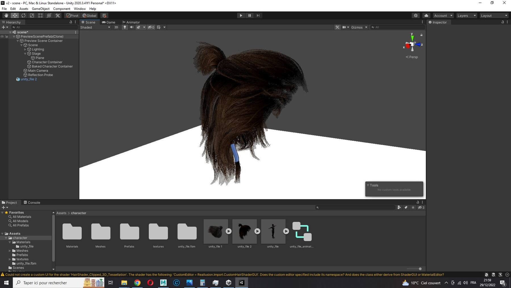This screenshot has width=511, height=288.
Task: Open the Account dropdown
Action: coord(443,16)
